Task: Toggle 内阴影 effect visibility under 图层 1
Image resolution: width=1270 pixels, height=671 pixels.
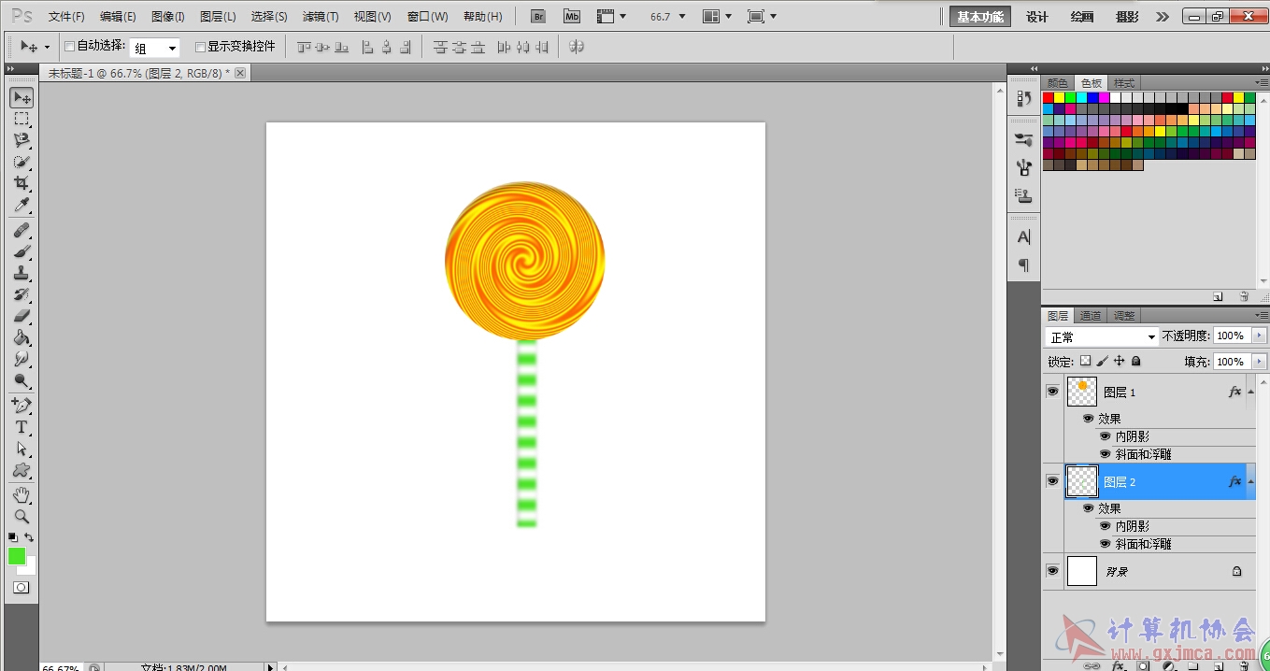Action: tap(1106, 436)
